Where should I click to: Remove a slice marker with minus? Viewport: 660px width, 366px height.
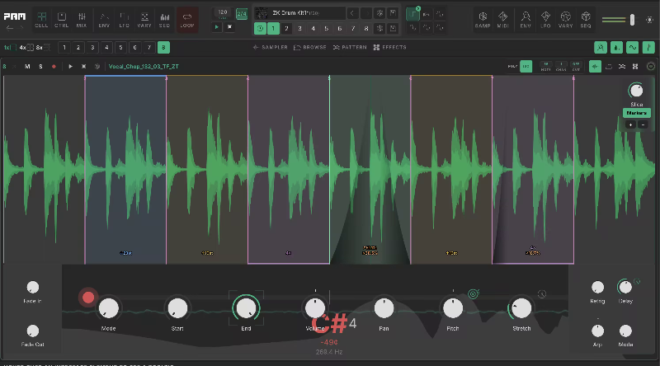point(643,124)
